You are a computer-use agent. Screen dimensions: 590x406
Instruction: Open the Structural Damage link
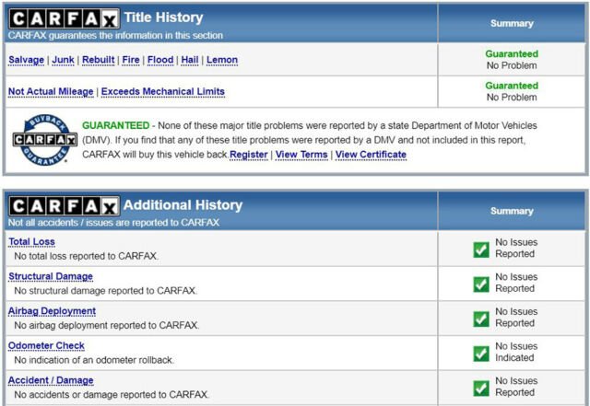click(x=51, y=276)
